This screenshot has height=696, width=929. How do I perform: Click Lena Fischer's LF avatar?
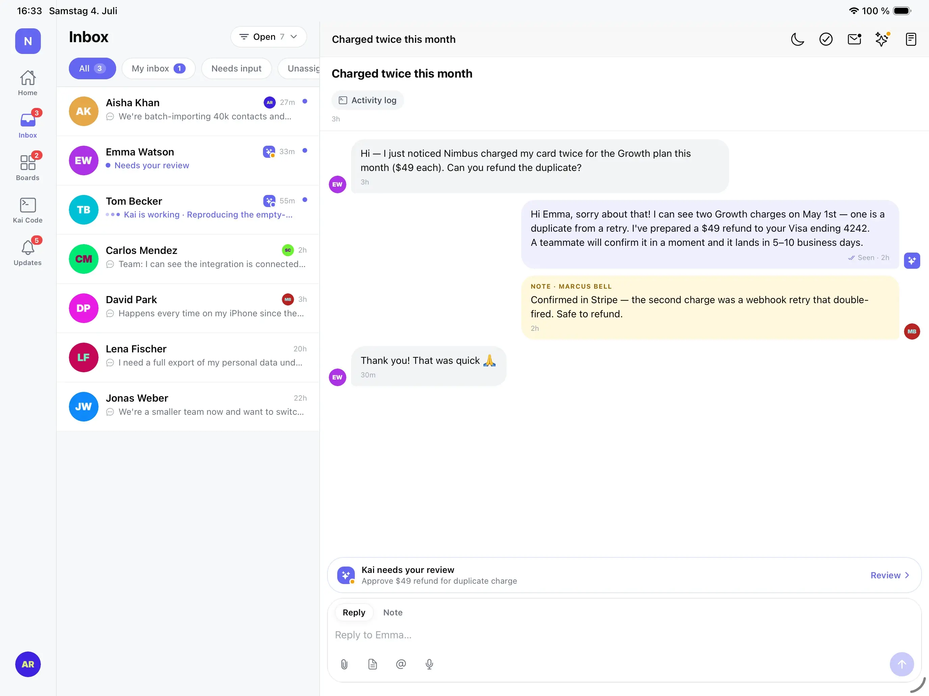coord(84,357)
